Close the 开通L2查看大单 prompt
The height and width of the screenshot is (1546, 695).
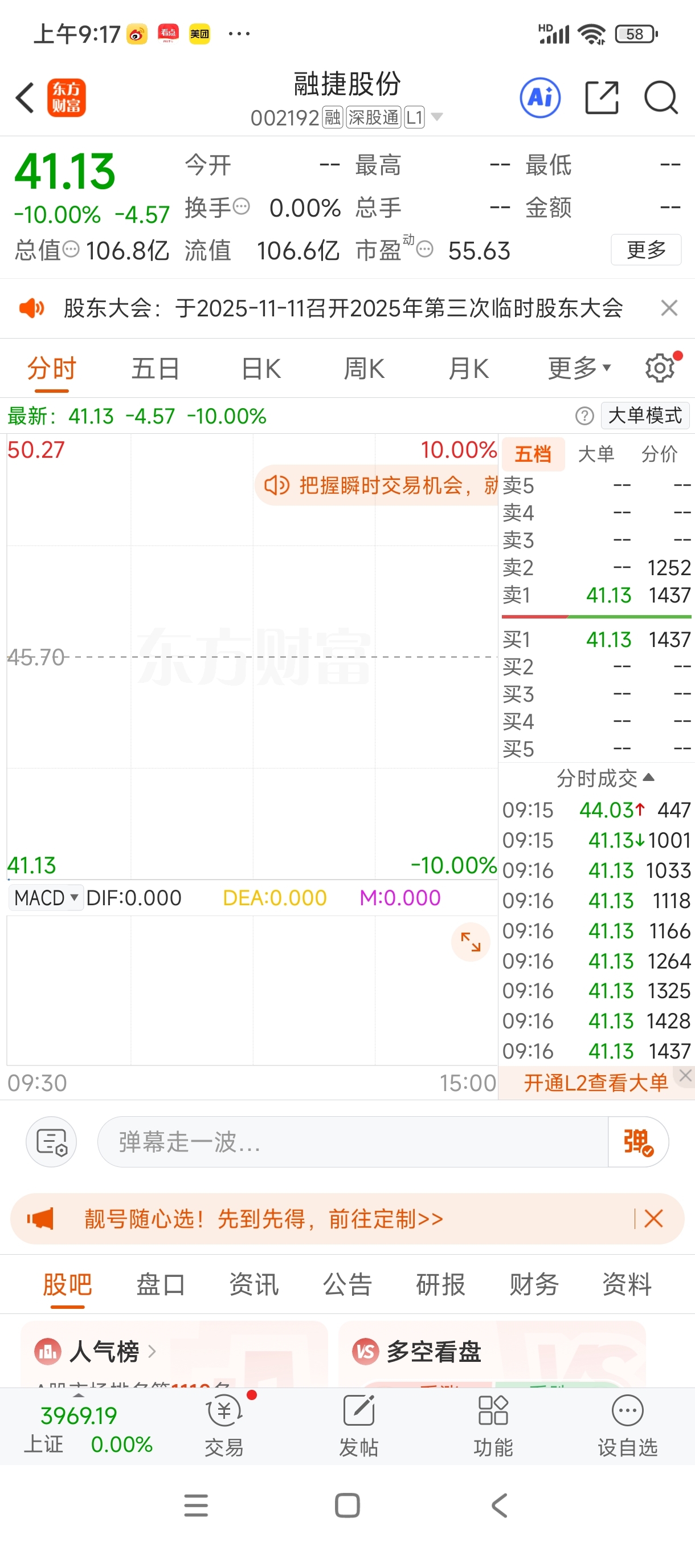(x=685, y=1076)
